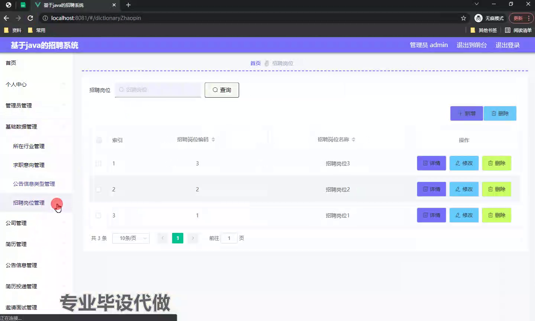Viewport: 535px width, 321px height.
Task: Click the 更新 browser update button
Action: 518,18
